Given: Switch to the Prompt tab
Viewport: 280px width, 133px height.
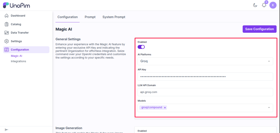Looking at the screenshot, I should (90, 17).
